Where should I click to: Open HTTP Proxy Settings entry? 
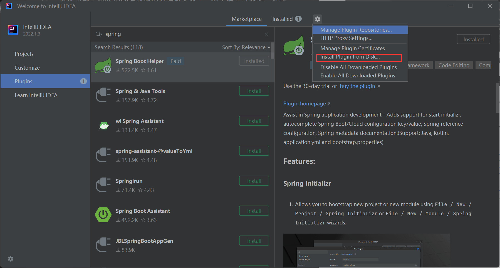[x=346, y=38]
